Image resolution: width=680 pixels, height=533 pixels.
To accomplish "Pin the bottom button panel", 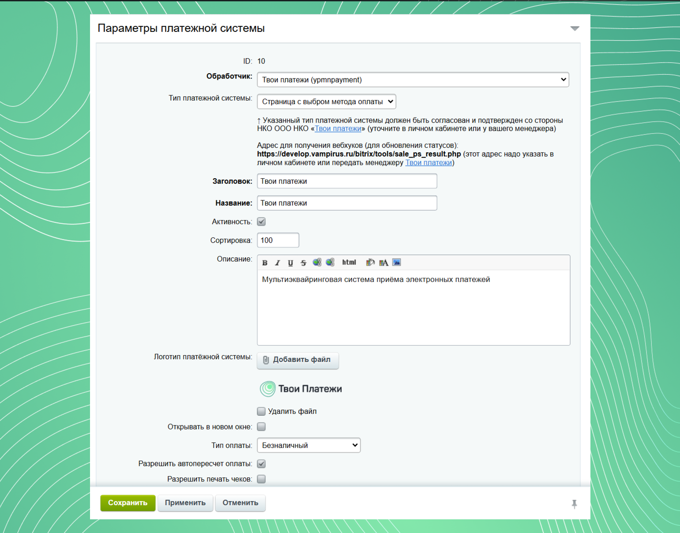I will pyautogui.click(x=574, y=503).
